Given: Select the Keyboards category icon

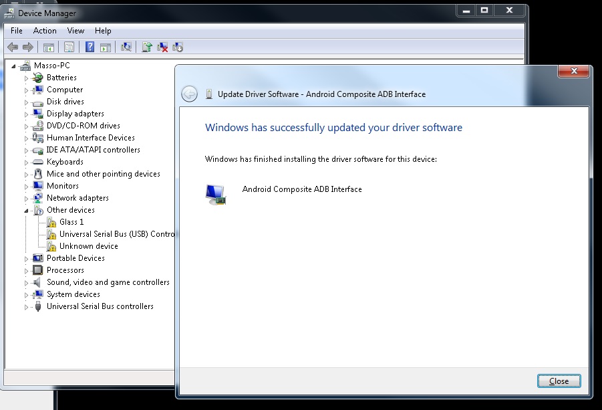Looking at the screenshot, I should point(37,162).
